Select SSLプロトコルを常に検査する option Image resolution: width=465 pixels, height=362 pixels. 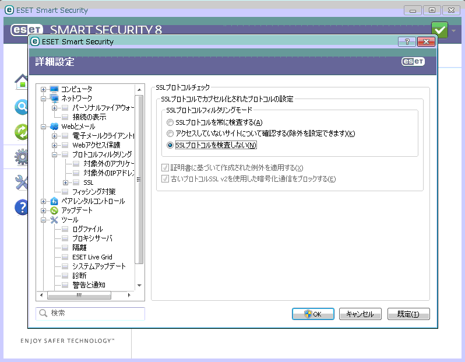170,122
